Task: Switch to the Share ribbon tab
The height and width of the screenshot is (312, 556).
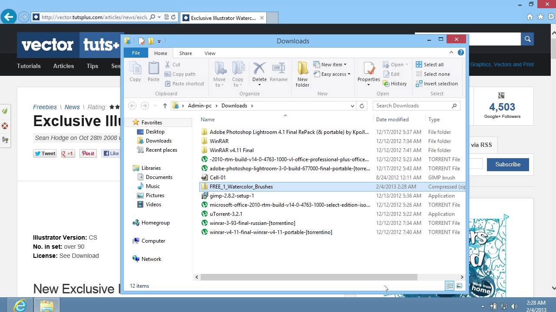Action: tap(185, 53)
